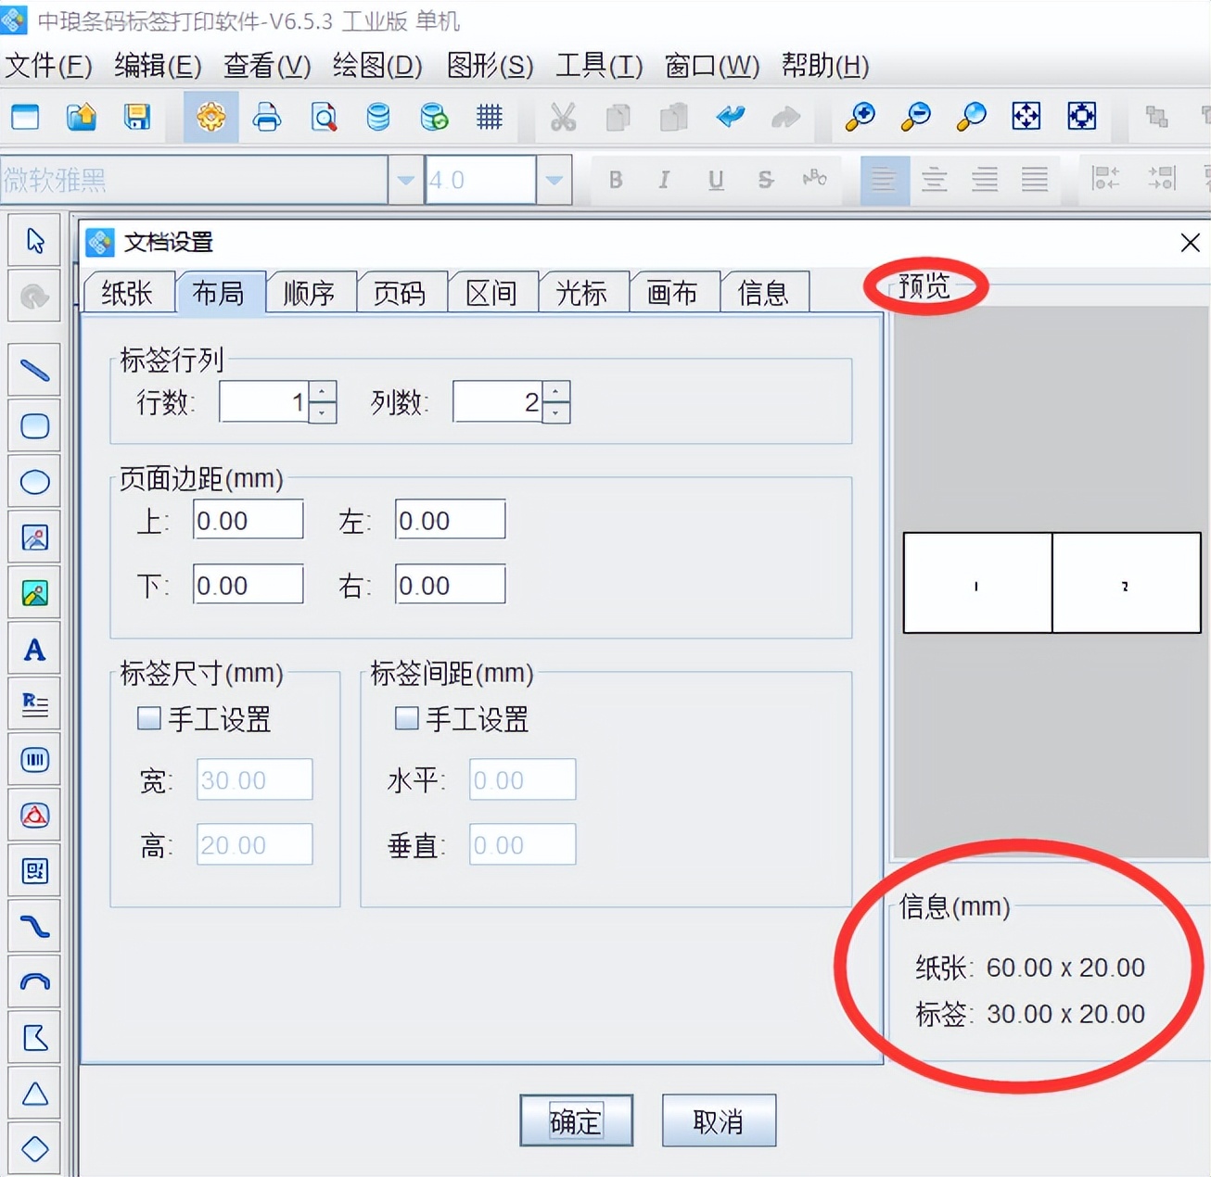Select the QR code tool icon

point(35,871)
